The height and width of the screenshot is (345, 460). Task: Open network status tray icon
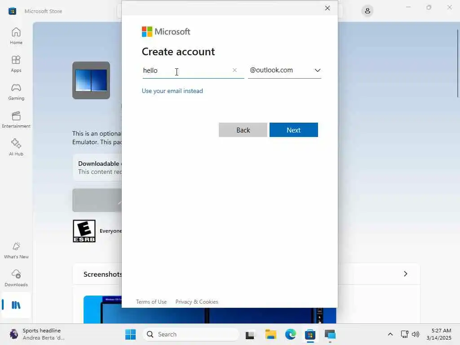pyautogui.click(x=405, y=334)
